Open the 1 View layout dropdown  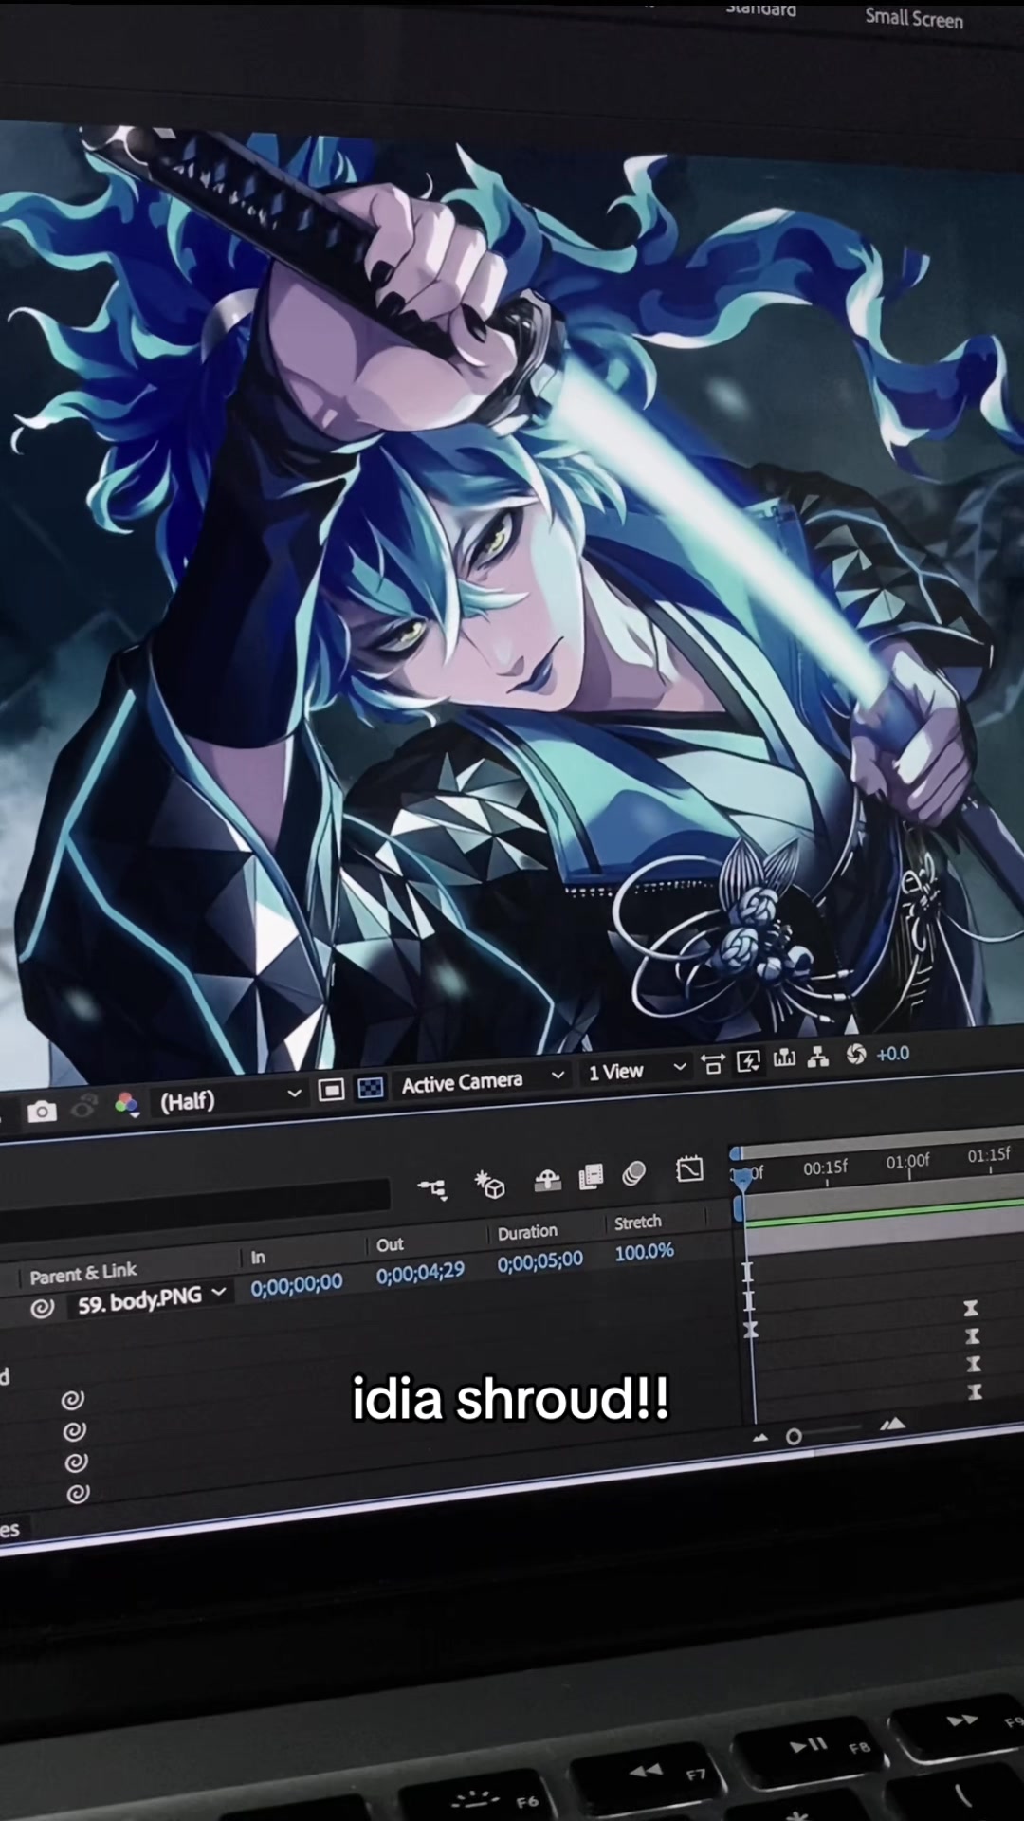[x=635, y=1071]
